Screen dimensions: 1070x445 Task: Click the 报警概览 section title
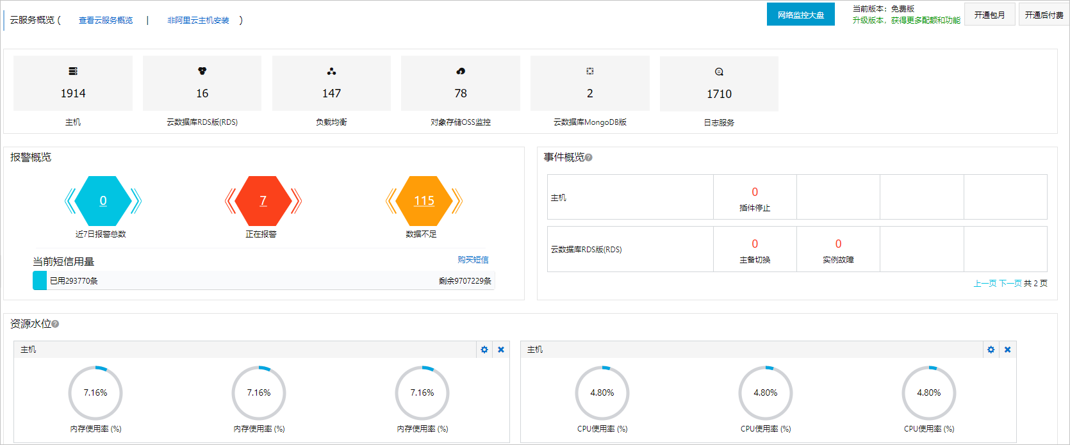tap(31, 158)
